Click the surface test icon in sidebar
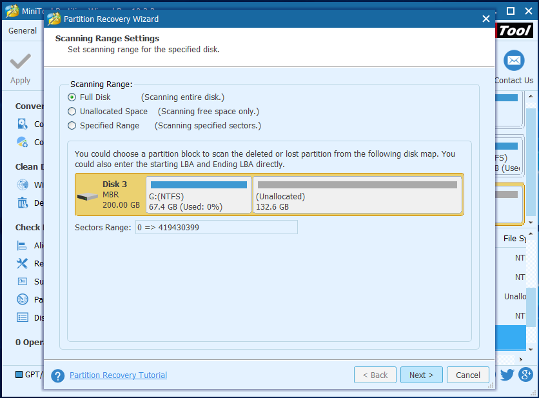The image size is (539, 398). pos(23,281)
